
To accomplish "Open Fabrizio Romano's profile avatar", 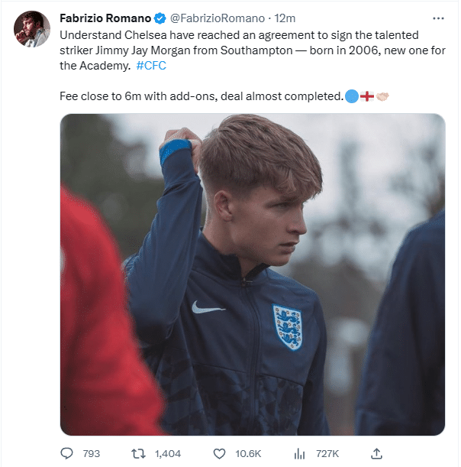I will [x=31, y=29].
